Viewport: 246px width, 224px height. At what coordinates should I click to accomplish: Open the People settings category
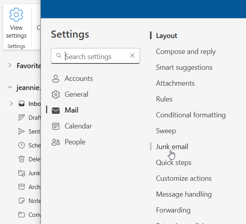pyautogui.click(x=75, y=142)
